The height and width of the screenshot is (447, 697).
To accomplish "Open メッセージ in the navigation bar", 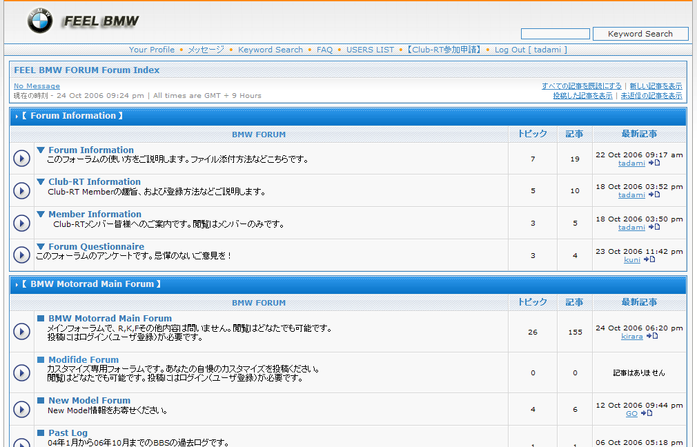I will click(x=206, y=50).
